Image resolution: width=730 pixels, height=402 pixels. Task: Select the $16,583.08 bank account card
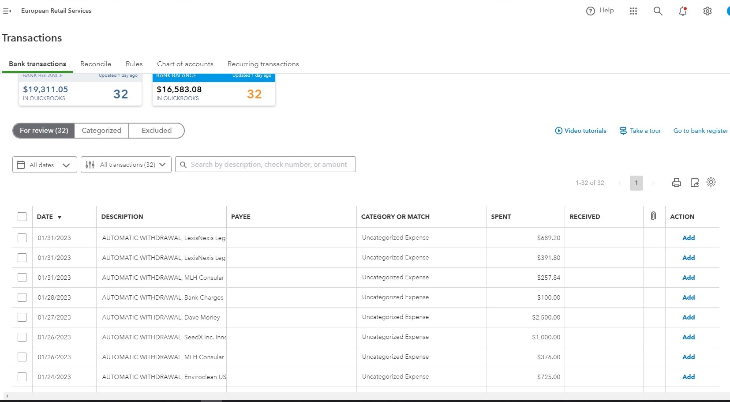(214, 90)
